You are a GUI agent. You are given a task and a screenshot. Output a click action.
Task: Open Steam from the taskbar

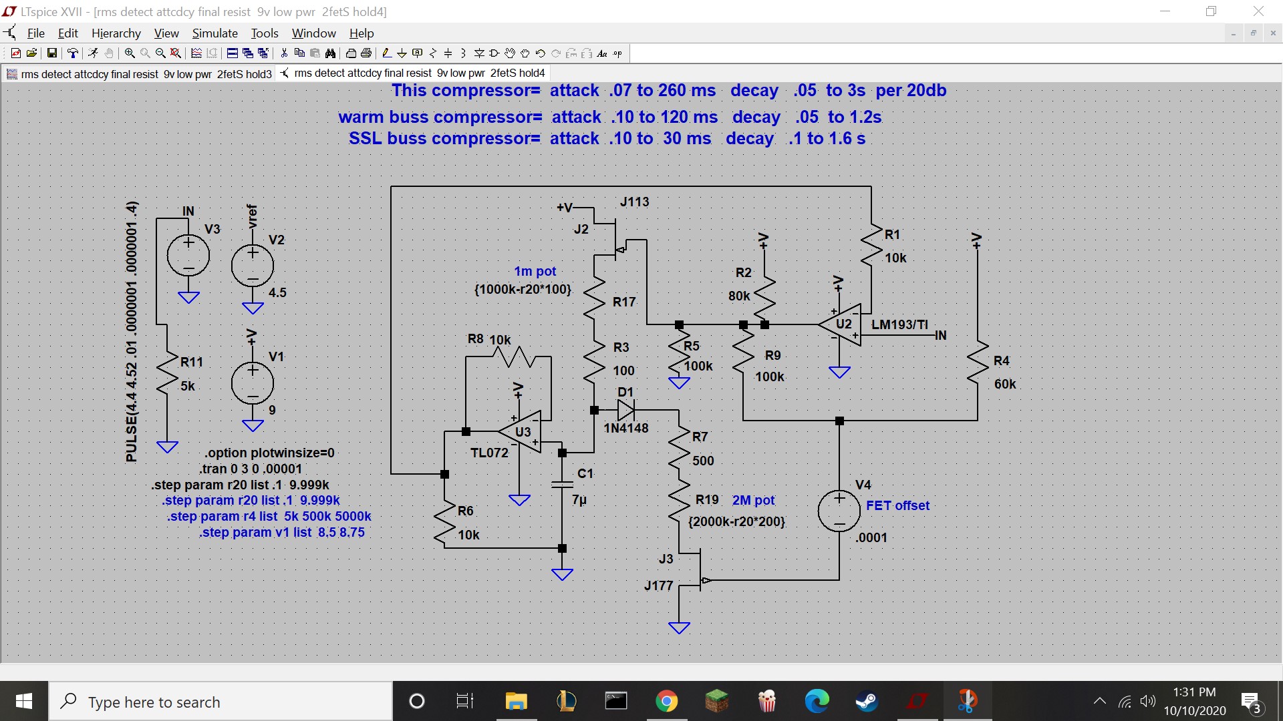pos(867,701)
